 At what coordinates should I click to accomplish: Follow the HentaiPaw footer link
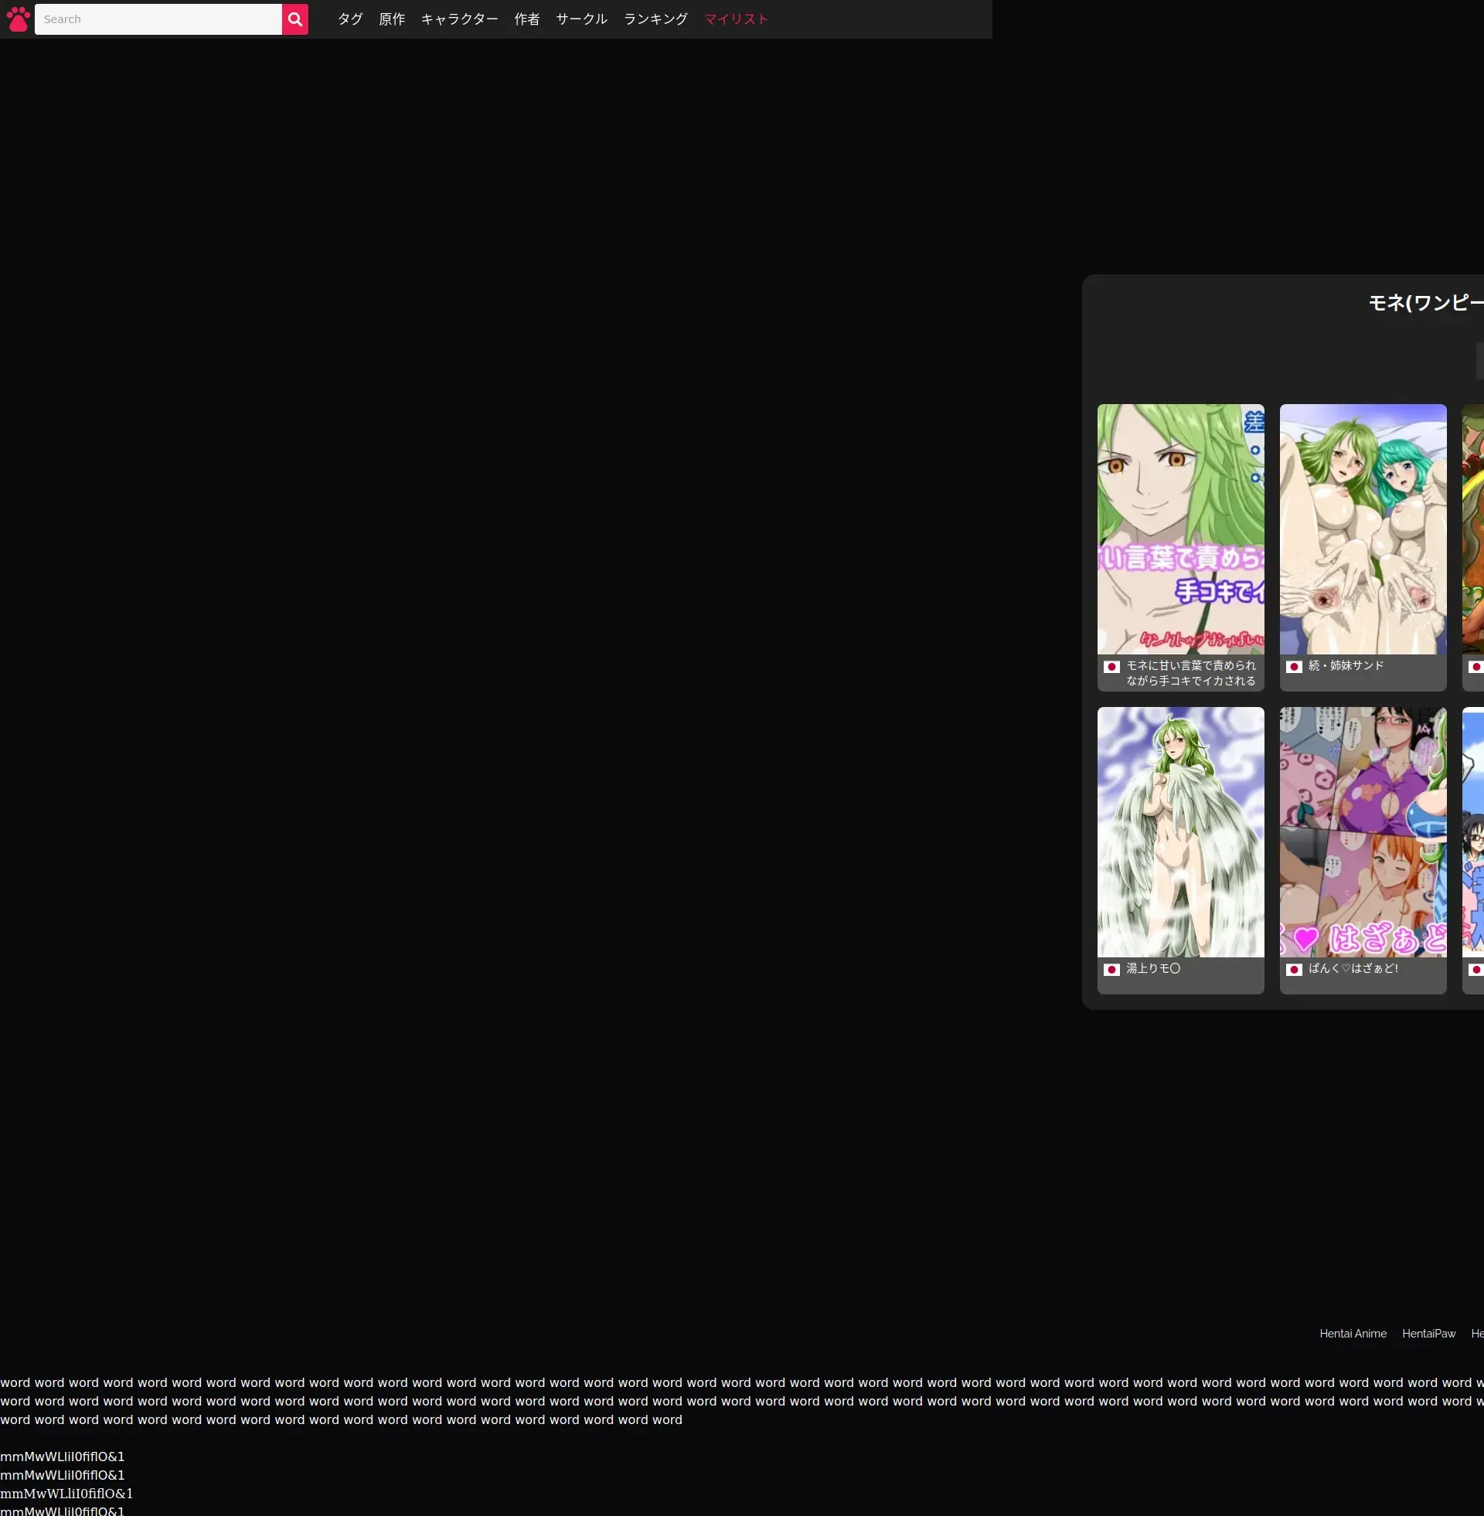coord(1428,1334)
